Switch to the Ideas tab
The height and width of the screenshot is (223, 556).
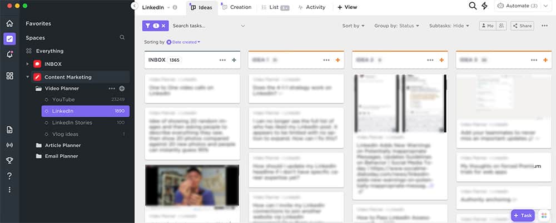(x=202, y=7)
